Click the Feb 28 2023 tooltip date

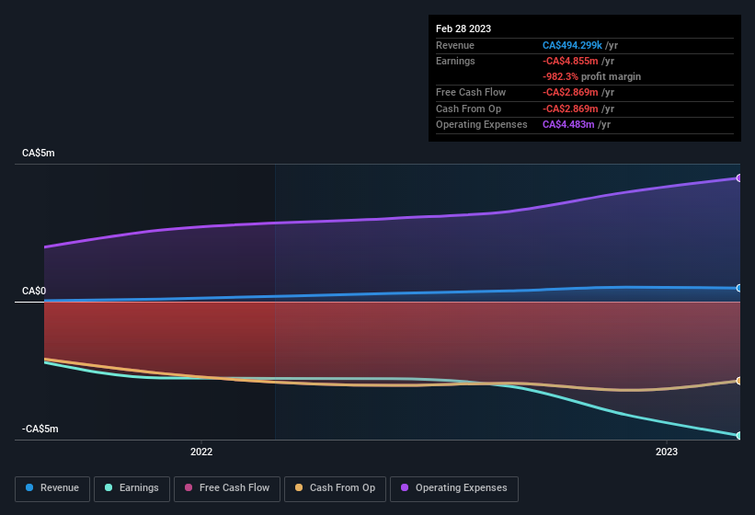point(463,29)
